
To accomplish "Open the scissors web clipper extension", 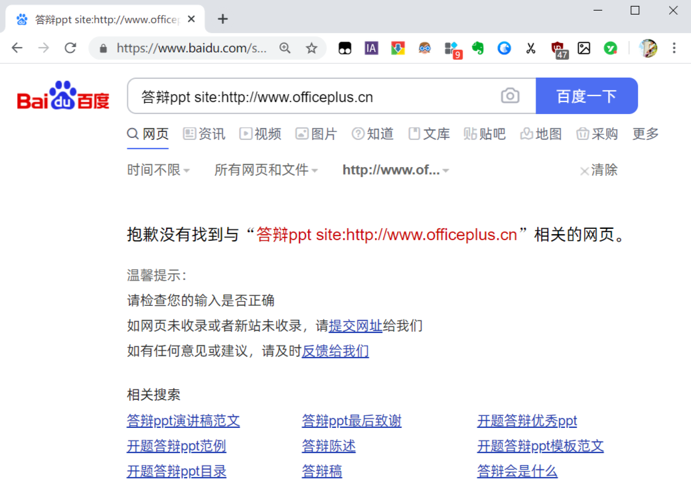I will (530, 48).
